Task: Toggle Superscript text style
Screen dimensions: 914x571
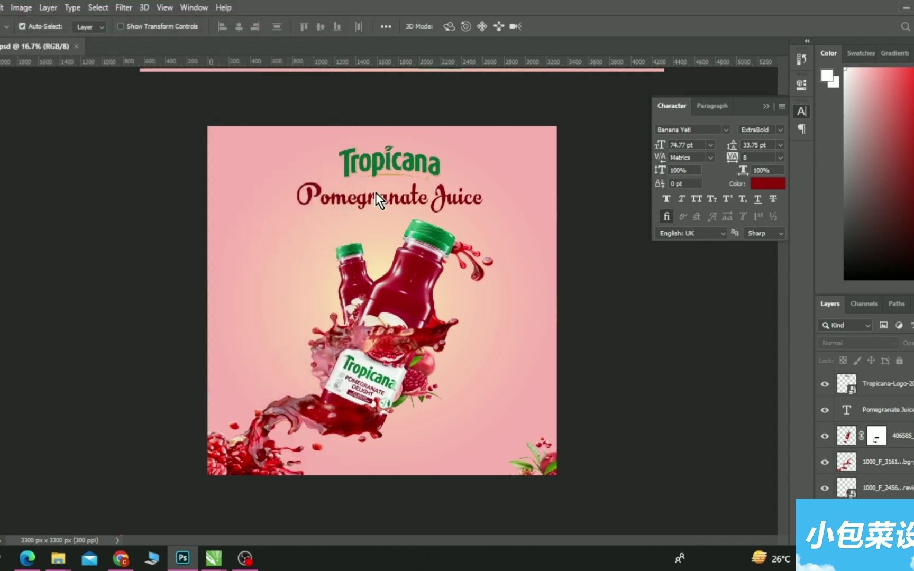Action: tap(727, 199)
